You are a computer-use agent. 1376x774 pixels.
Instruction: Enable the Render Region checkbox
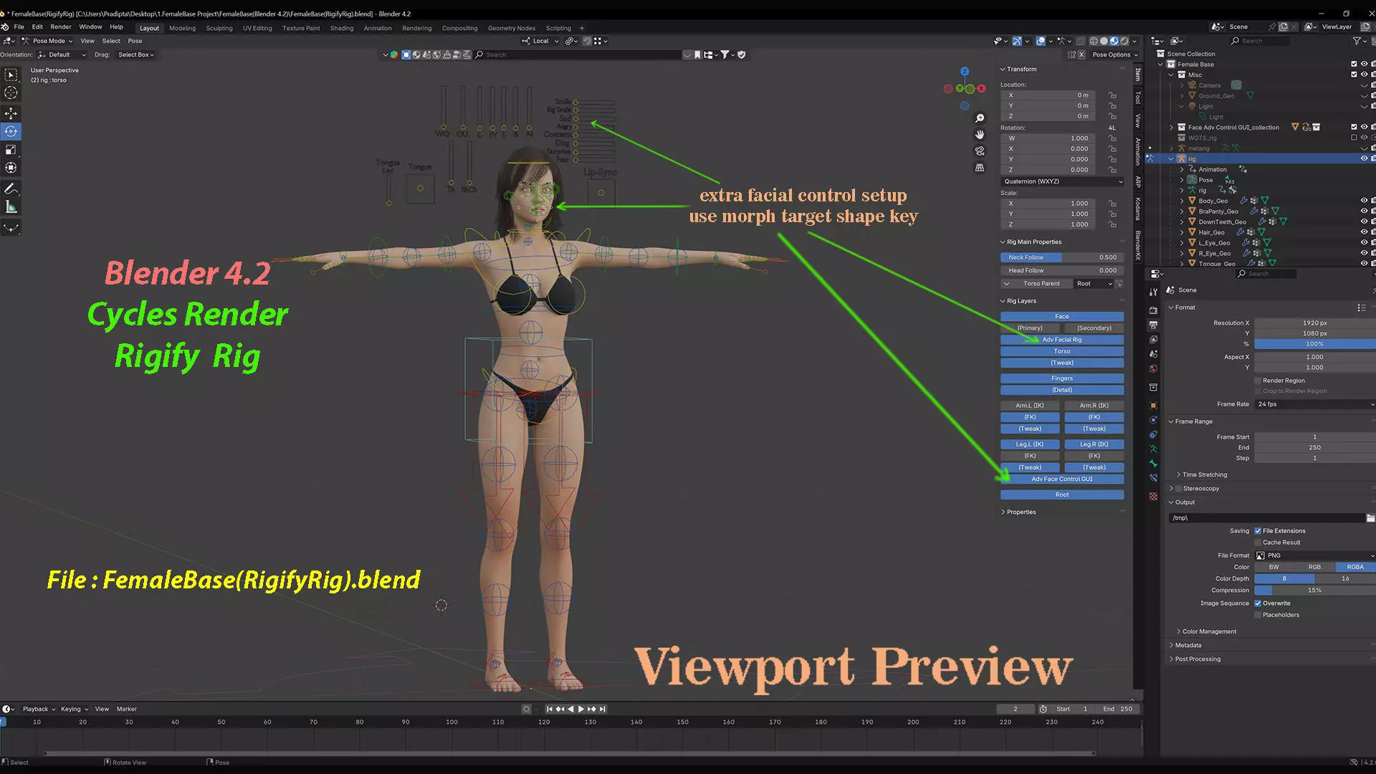click(1258, 381)
